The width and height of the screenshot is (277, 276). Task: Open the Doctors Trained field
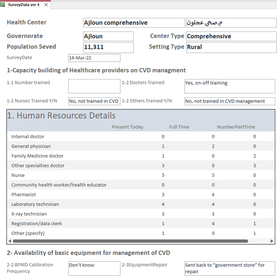point(229,86)
